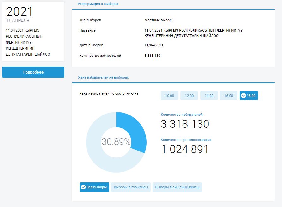This screenshot has height=207, width=282.
Task: Click the 2021 year heading
Action: point(19,12)
